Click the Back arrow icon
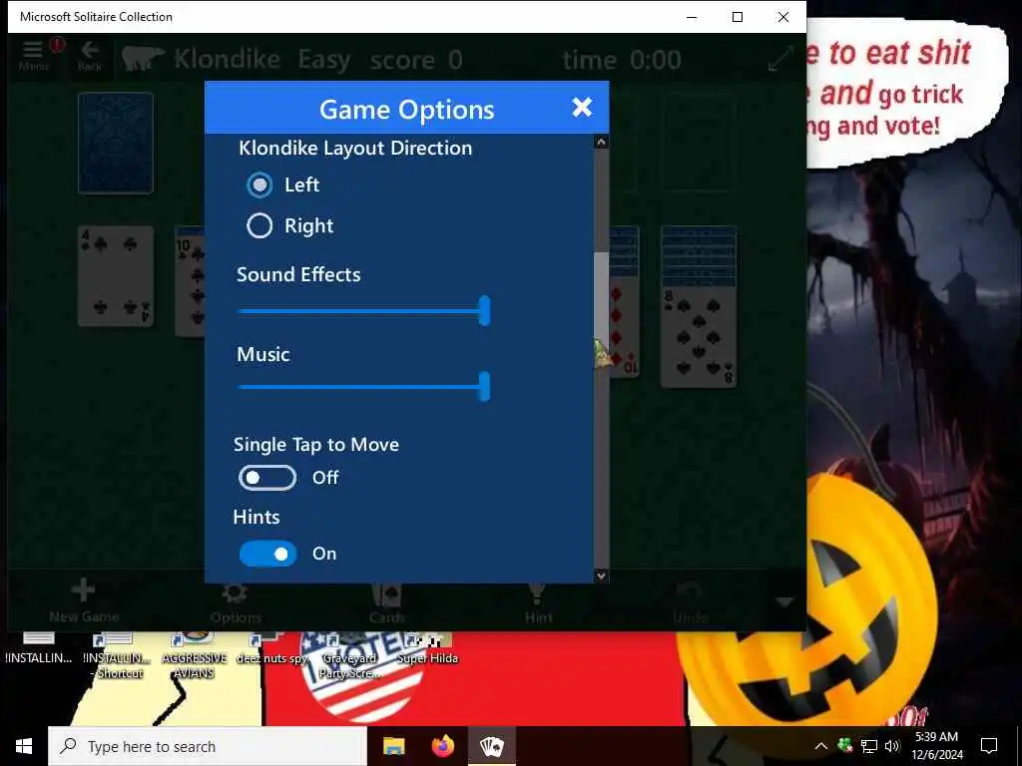Viewport: 1022px width, 766px height. point(89,56)
